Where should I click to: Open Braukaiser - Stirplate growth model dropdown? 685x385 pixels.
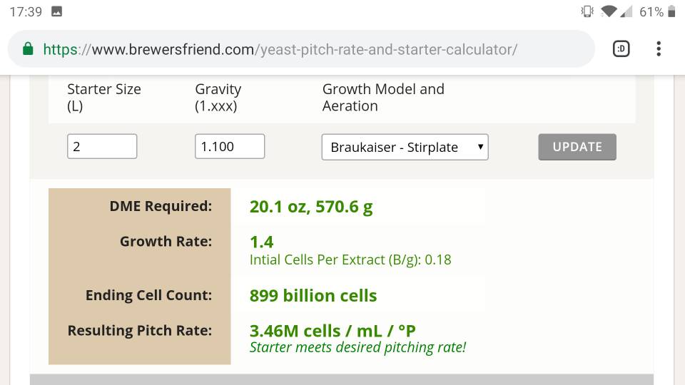tap(405, 147)
